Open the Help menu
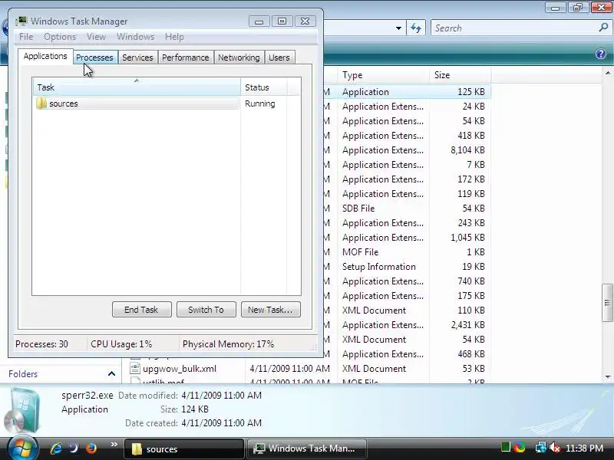The height and width of the screenshot is (460, 614). pos(175,37)
